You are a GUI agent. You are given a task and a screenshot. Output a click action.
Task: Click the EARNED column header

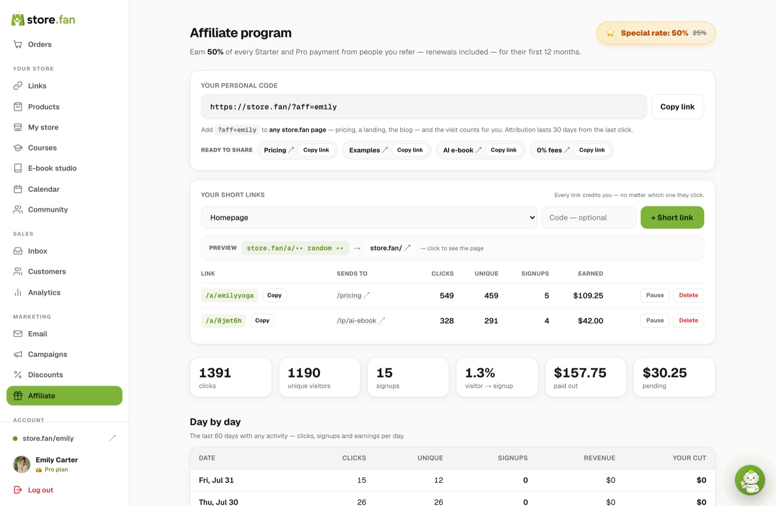click(x=590, y=274)
